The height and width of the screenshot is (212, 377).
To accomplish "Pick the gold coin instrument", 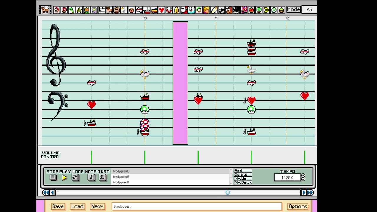I will point(176,10).
